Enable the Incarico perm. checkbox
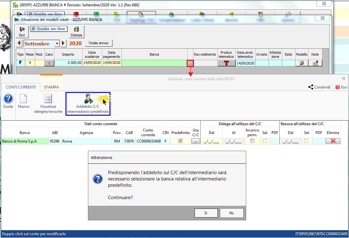 252,141
